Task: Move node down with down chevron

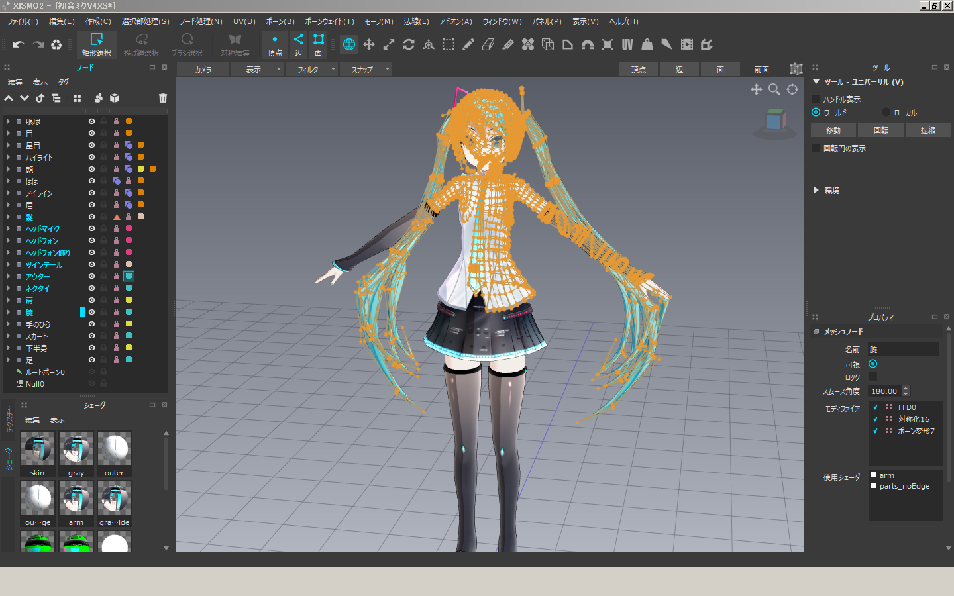Action: click(25, 98)
